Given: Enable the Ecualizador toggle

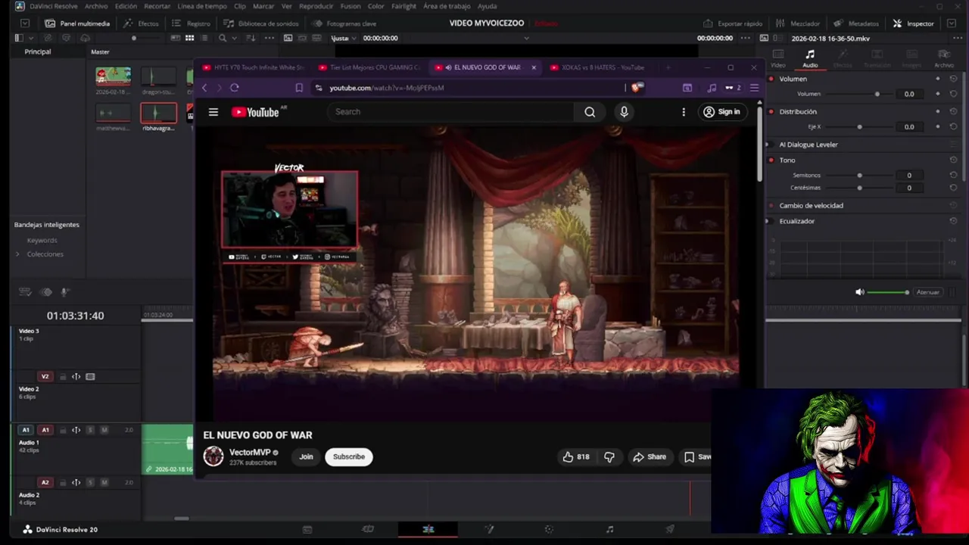Looking at the screenshot, I should (771, 221).
